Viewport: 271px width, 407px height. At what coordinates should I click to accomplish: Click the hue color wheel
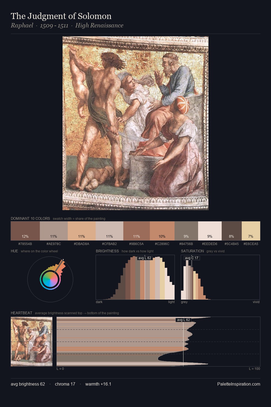click(50, 279)
